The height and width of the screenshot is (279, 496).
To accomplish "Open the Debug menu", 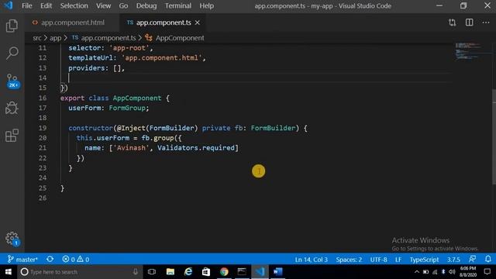I will (146, 5).
